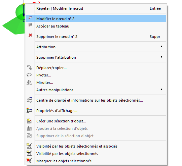Click the centre de gravité scales icon
This screenshot has width=182, height=166.
pos(29,100)
